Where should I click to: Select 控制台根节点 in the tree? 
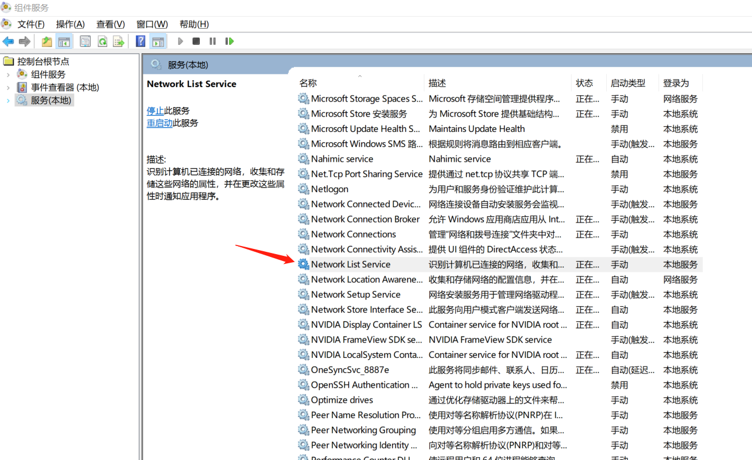pos(43,61)
